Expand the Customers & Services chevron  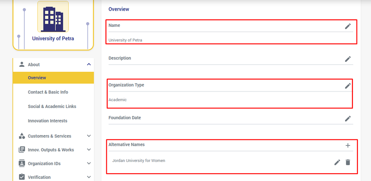[89, 136]
